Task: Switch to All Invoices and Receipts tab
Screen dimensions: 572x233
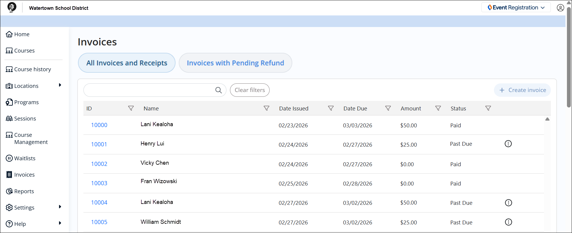Action: (127, 63)
